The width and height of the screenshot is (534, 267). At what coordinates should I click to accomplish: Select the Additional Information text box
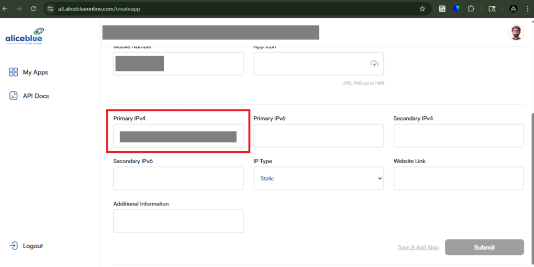pyautogui.click(x=178, y=221)
